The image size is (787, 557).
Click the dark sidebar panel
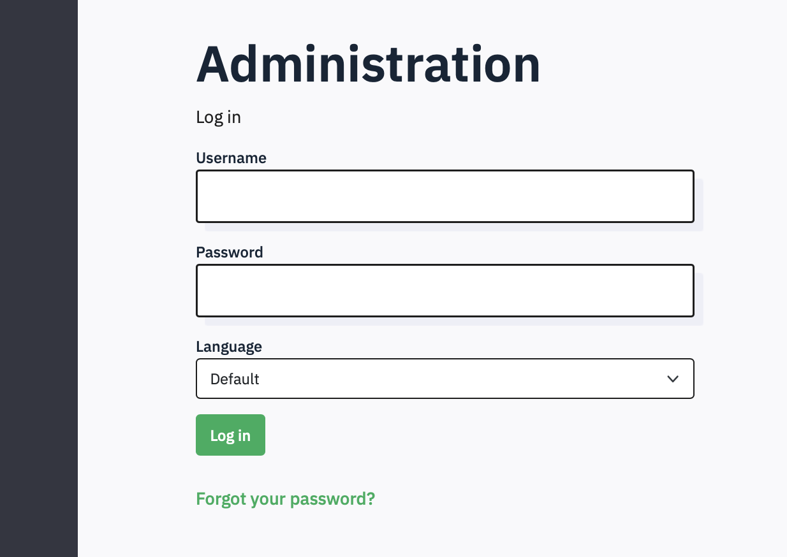(x=38, y=278)
